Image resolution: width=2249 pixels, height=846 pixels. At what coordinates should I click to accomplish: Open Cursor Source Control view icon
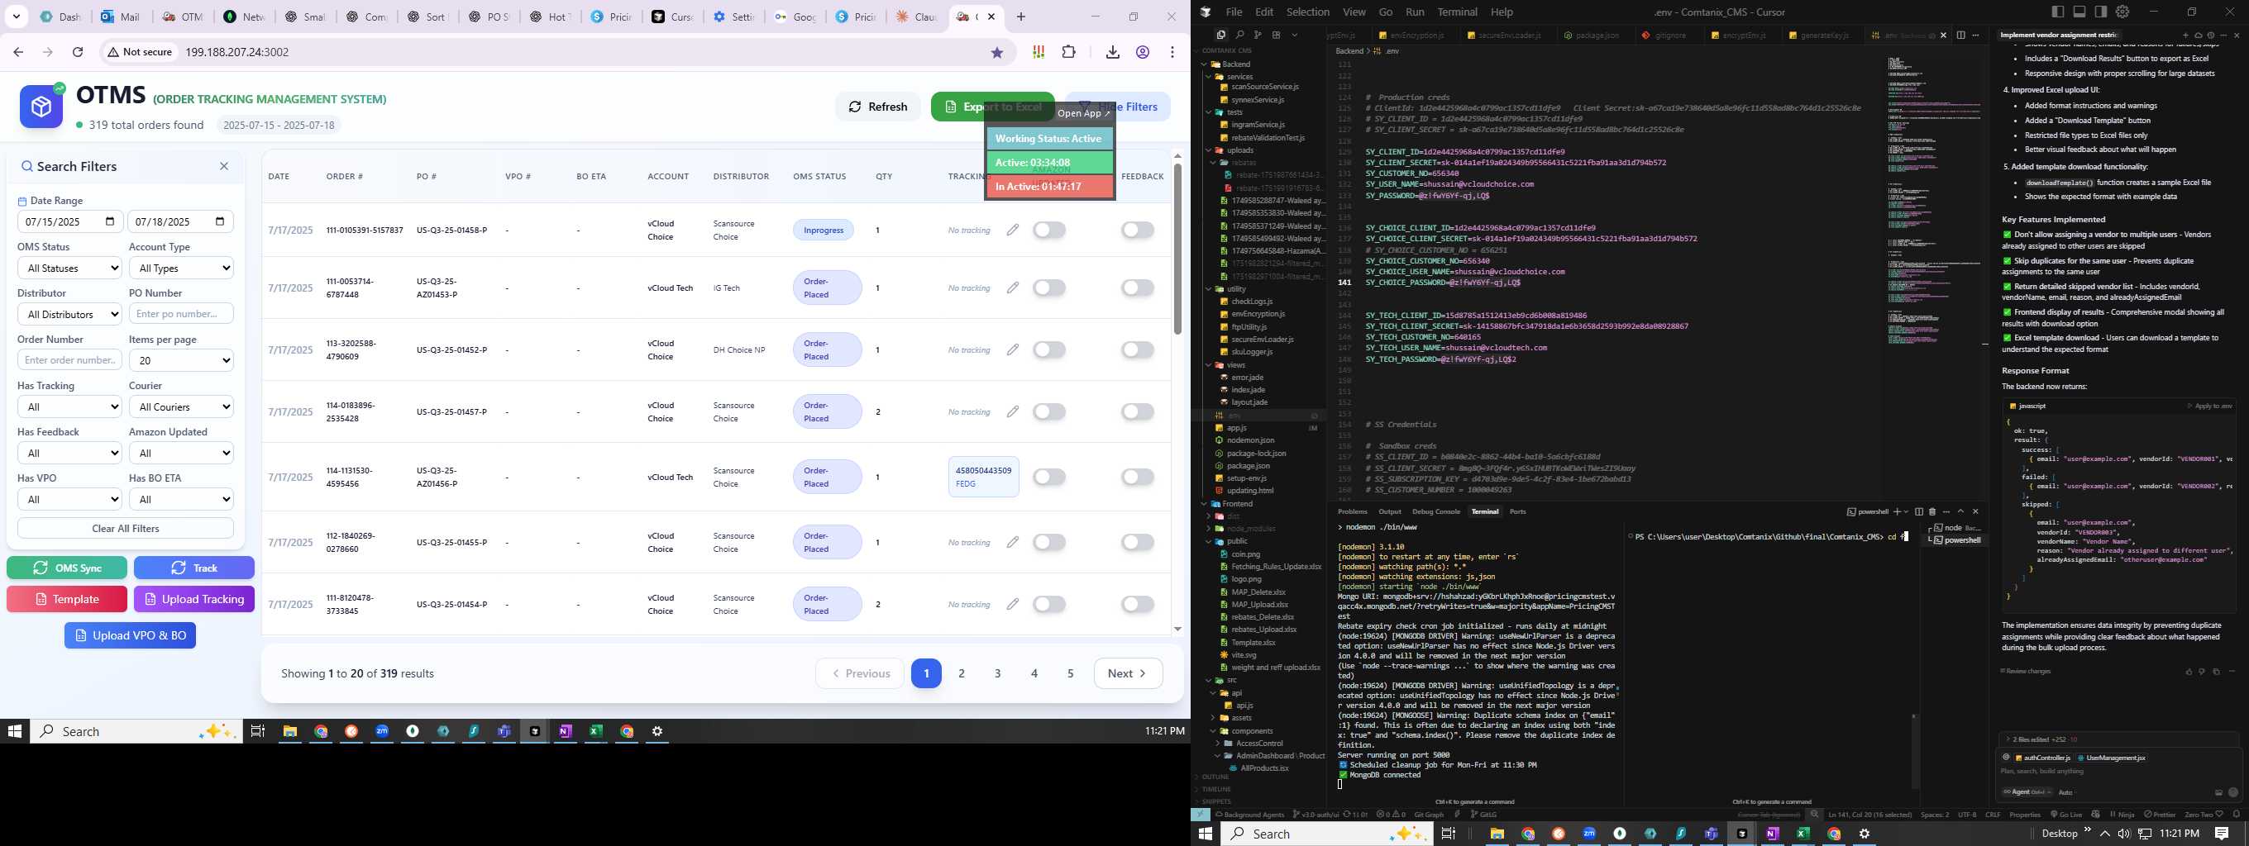click(x=1257, y=35)
